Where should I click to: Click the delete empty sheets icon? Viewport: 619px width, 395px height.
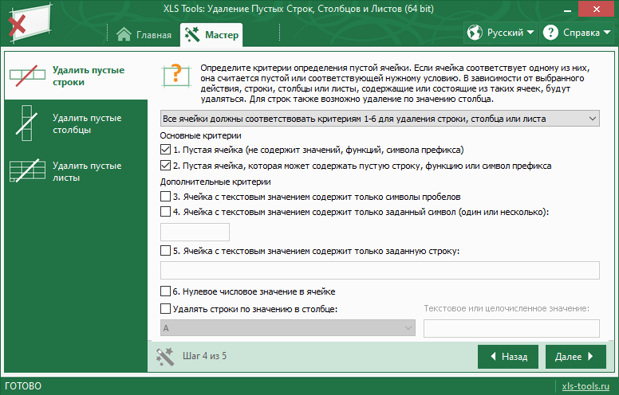pyautogui.click(x=27, y=170)
